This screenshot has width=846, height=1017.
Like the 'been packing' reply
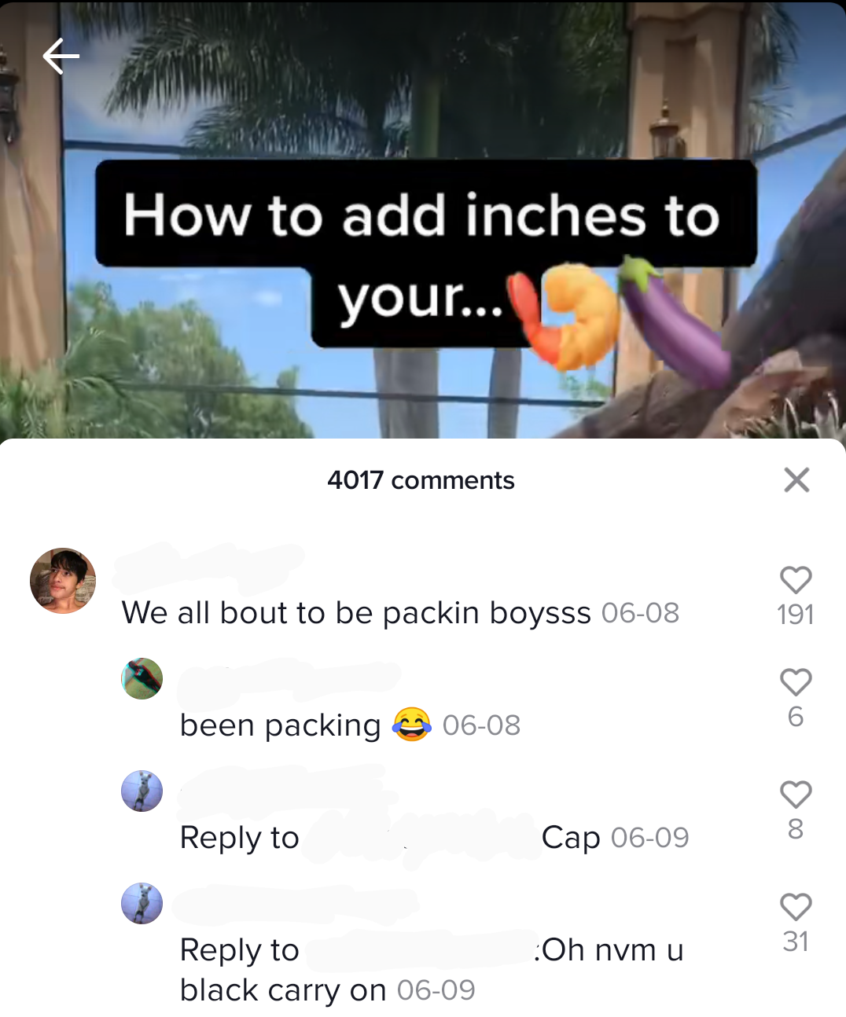click(796, 682)
